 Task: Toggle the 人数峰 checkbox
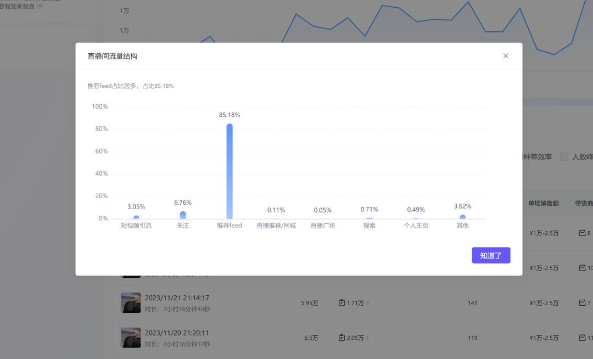[564, 157]
